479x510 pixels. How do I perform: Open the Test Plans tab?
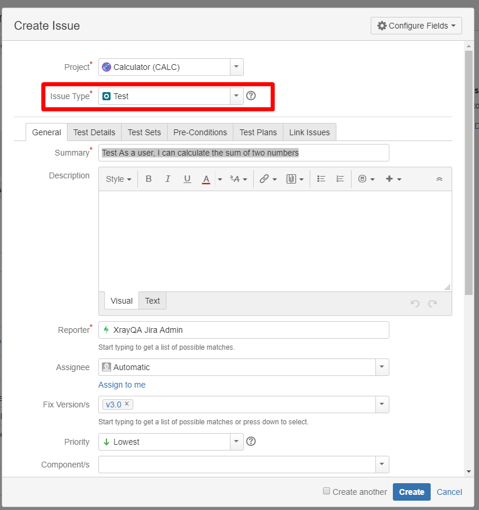pos(258,132)
